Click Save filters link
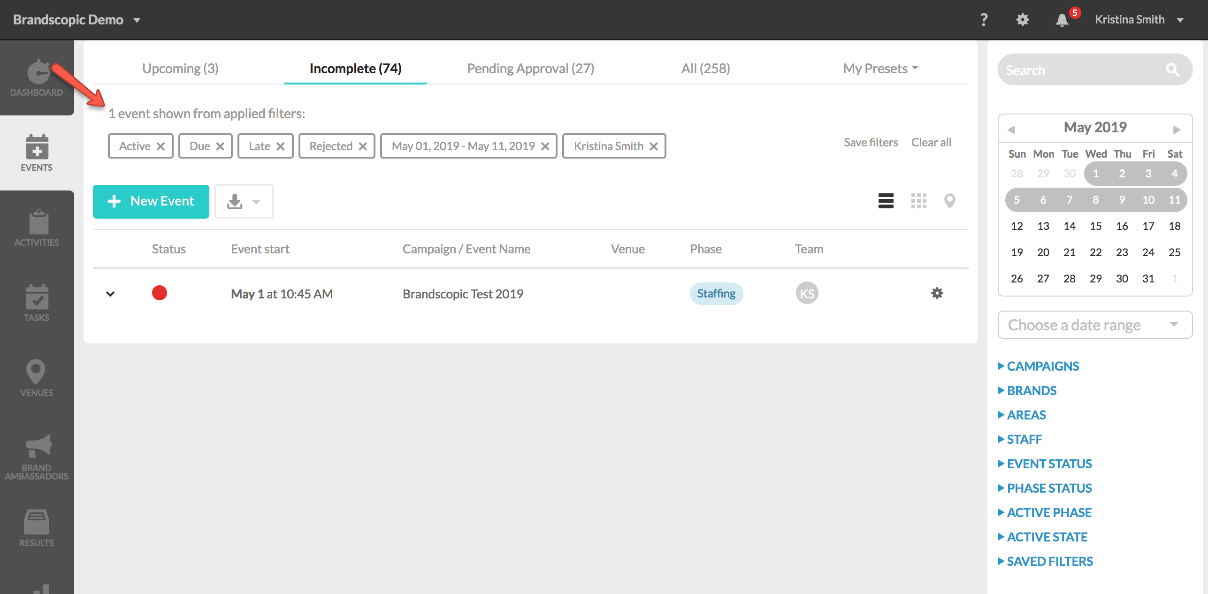Image resolution: width=1208 pixels, height=594 pixels. [871, 142]
